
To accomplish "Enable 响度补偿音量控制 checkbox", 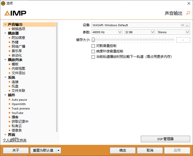I will point(93,51).
